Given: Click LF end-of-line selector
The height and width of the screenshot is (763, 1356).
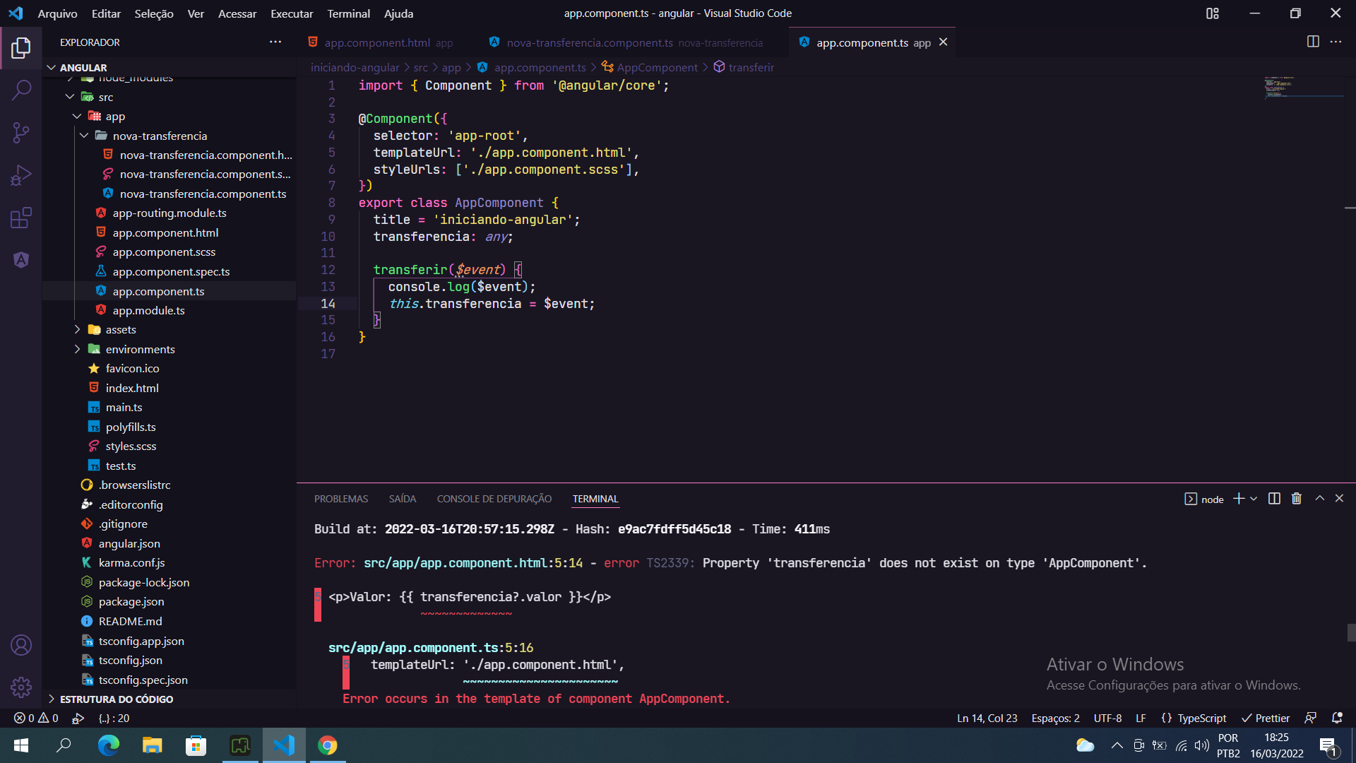Looking at the screenshot, I should (1141, 718).
